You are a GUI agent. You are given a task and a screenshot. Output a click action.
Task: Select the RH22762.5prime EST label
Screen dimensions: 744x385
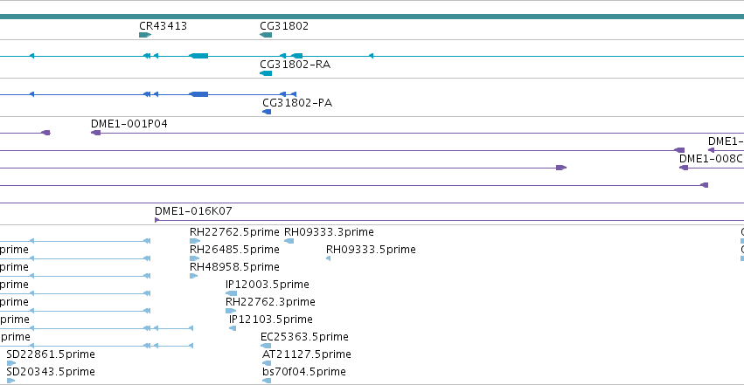[234, 232]
